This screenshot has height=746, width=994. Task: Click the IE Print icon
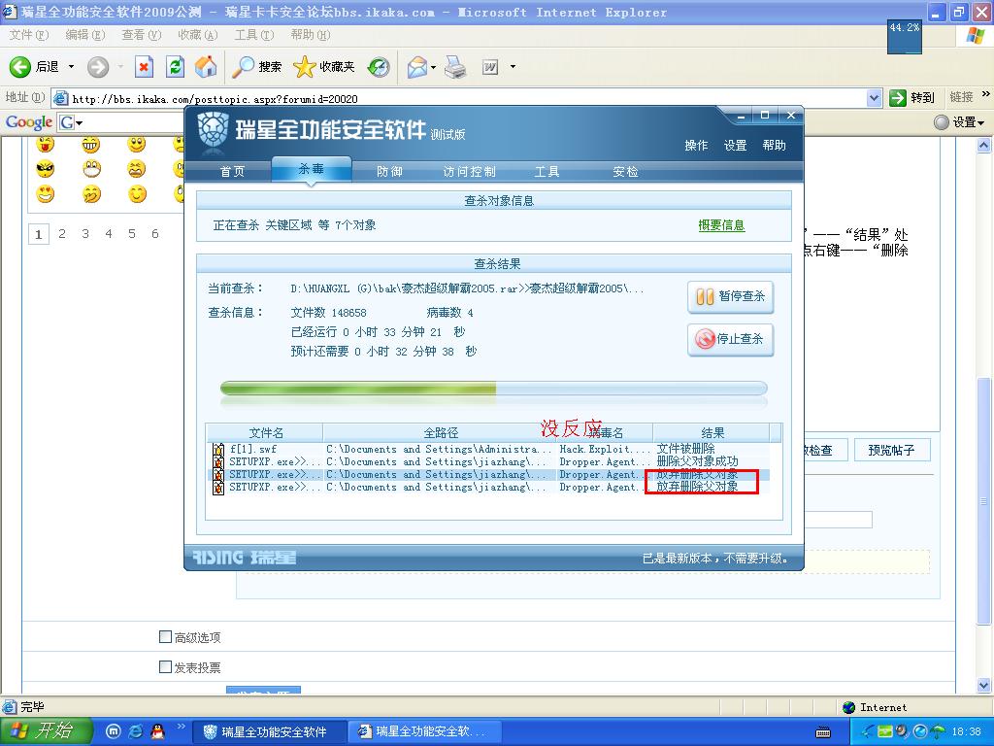coord(455,67)
